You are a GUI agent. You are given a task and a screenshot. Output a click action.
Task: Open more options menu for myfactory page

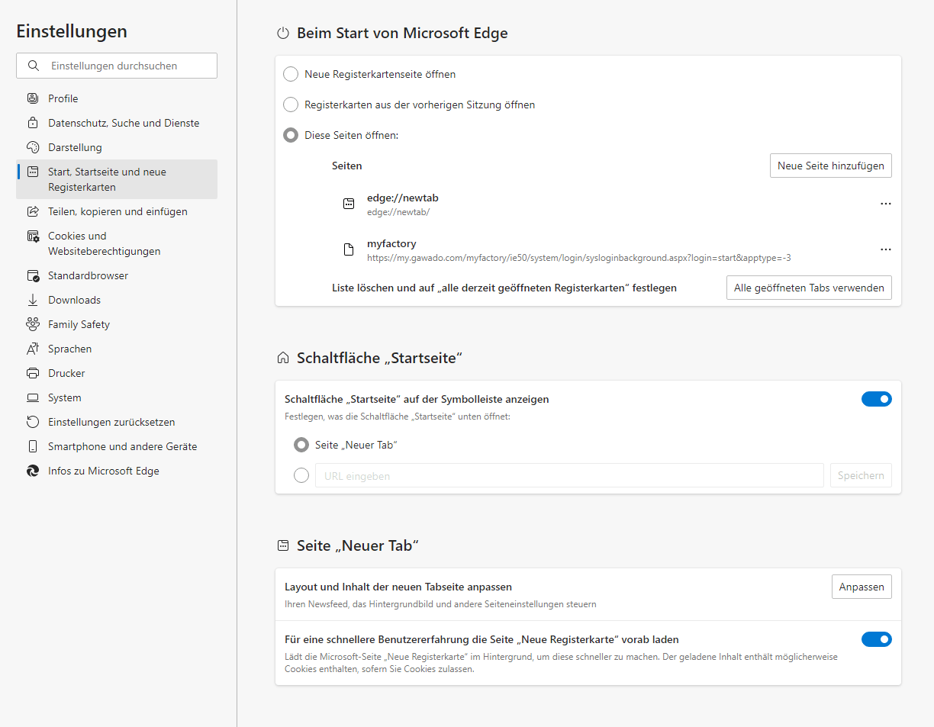pyautogui.click(x=886, y=249)
